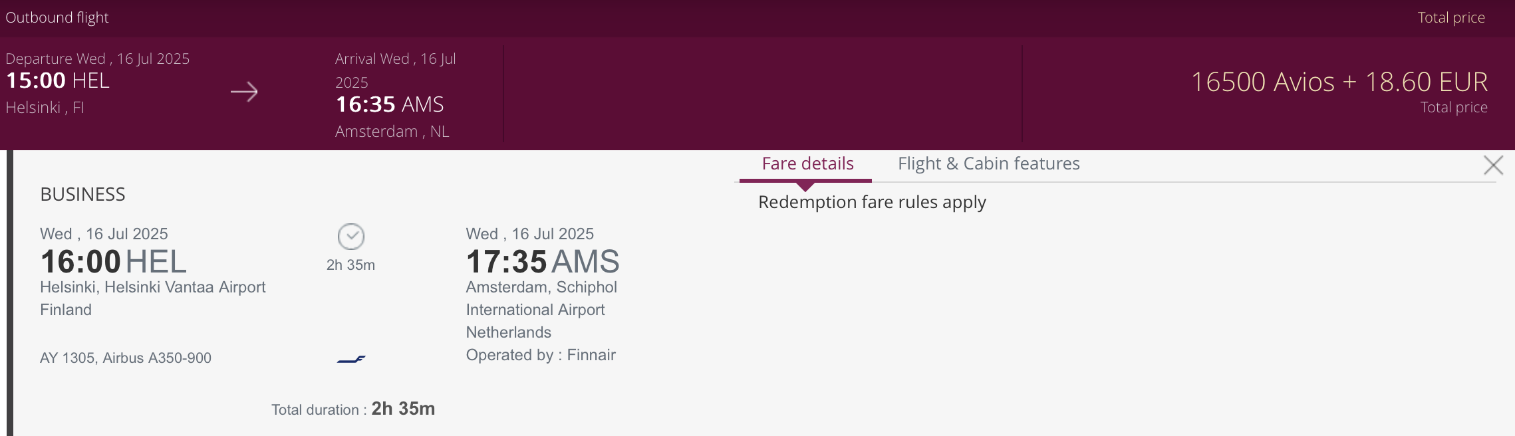Select the 15:00 HEL departure summary
Viewport: 1515px width, 436px height.
tap(58, 81)
